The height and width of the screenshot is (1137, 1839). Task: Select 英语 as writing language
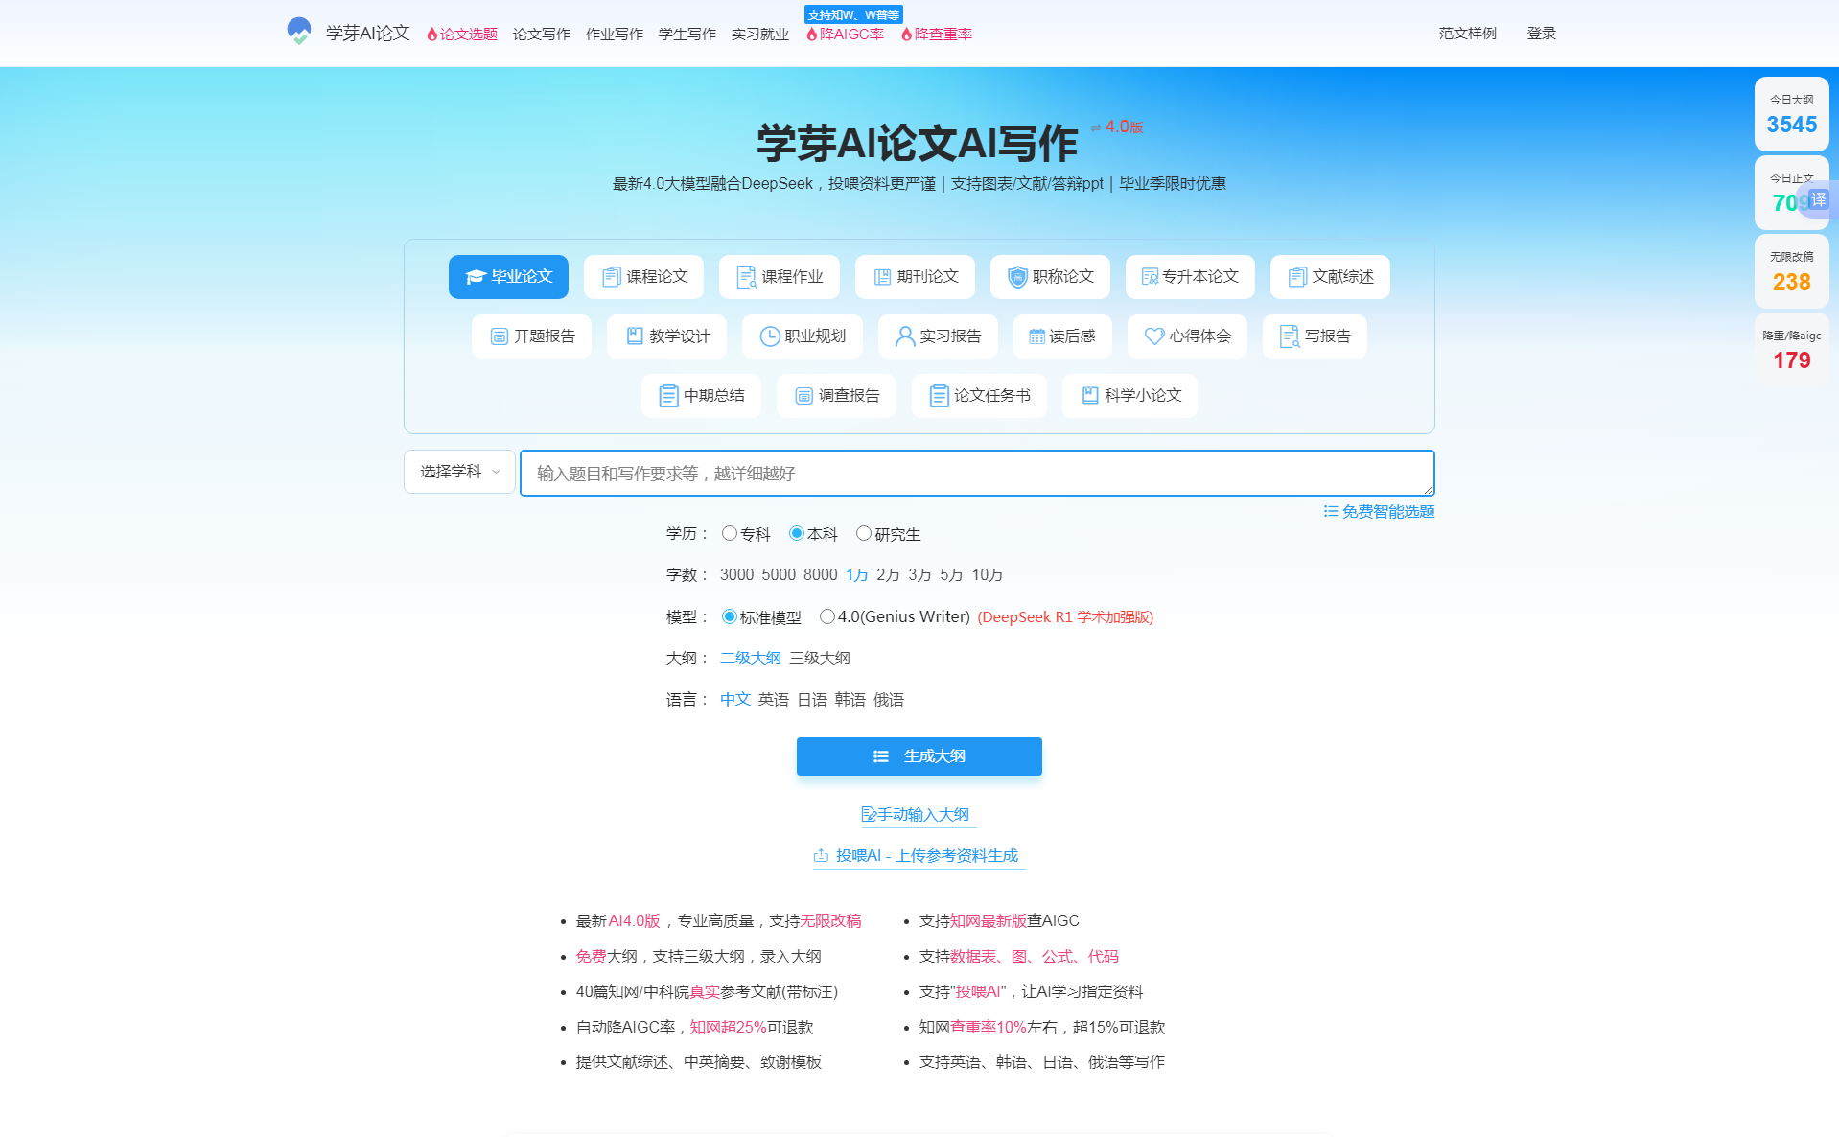773,699
